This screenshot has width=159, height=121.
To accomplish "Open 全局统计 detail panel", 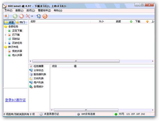I will 38,87.
